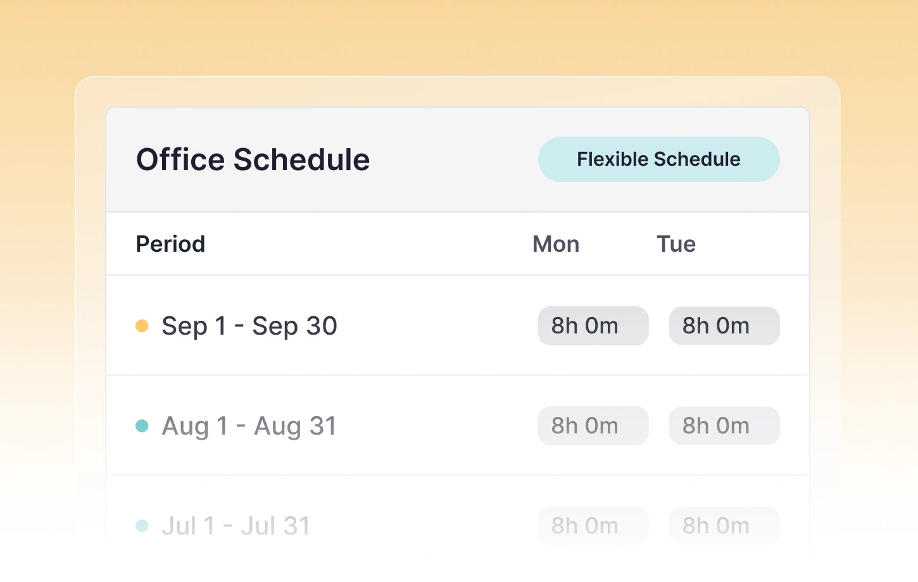Click the Period column header
This screenshot has height=582, width=918.
pyautogui.click(x=170, y=244)
